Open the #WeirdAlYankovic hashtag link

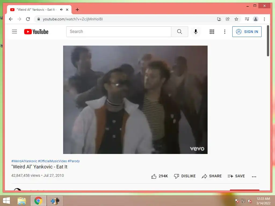(24, 161)
